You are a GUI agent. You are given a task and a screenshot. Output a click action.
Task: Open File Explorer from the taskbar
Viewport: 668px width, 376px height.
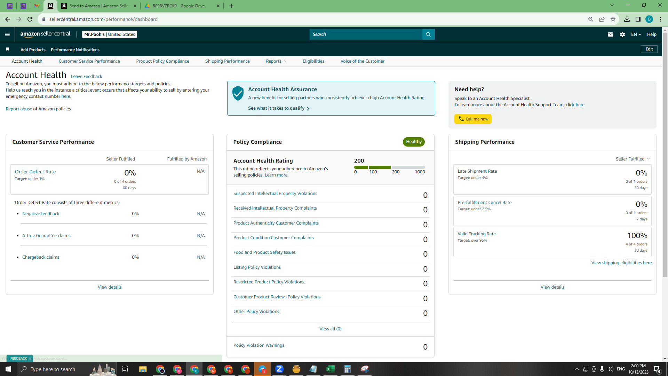143,369
